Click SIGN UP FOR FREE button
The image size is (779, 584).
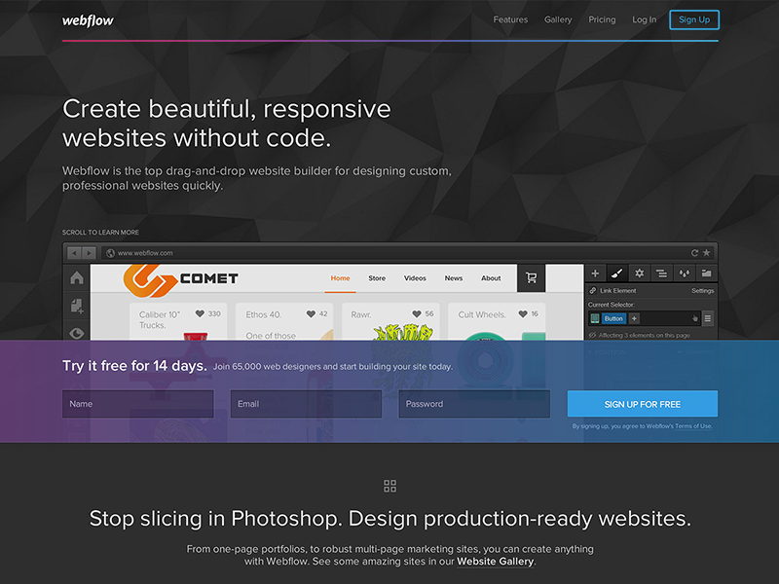[643, 404]
